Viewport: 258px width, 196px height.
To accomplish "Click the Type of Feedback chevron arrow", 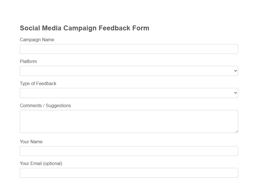I will [235, 93].
